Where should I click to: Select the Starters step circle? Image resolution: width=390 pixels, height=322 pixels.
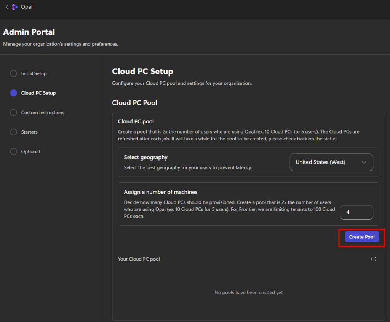click(x=14, y=132)
